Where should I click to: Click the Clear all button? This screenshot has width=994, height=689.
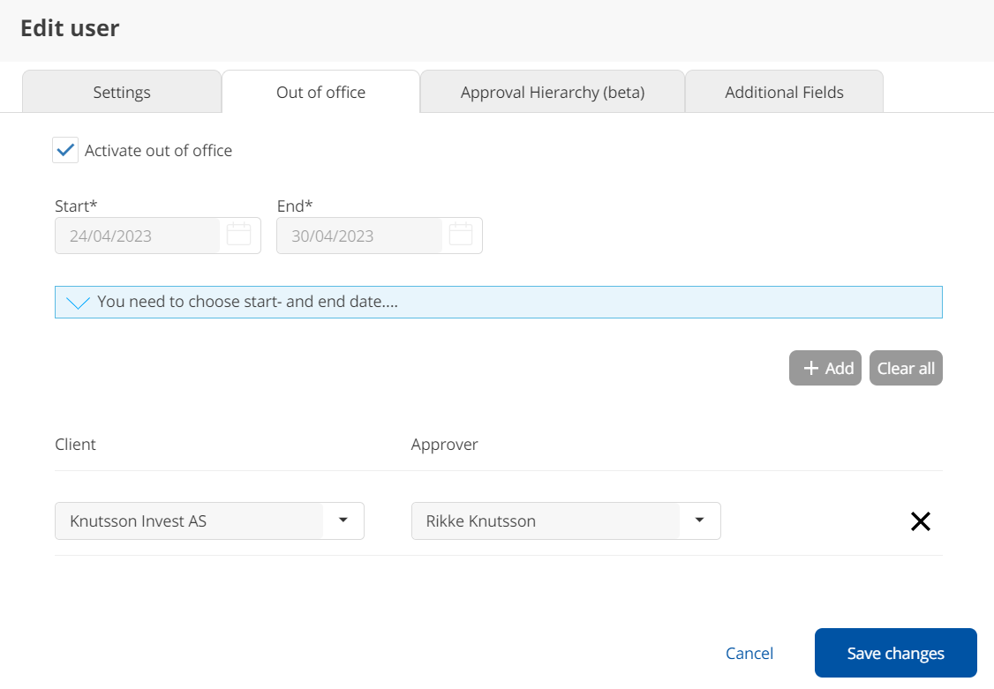pos(906,369)
